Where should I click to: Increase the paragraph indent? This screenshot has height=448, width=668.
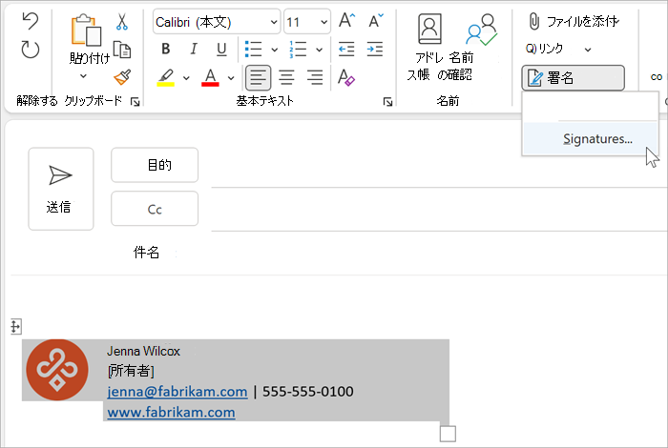[375, 50]
